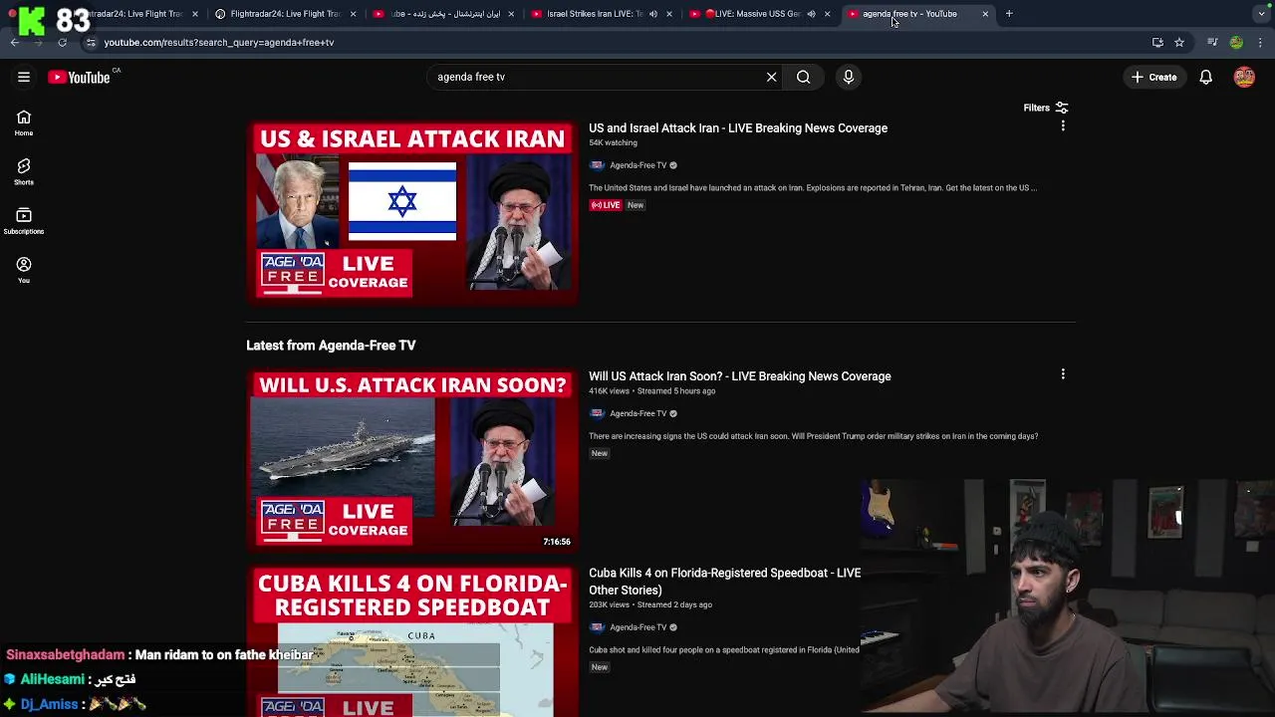The width and height of the screenshot is (1275, 717).
Task: Click the browser address bar URL
Action: 219,42
